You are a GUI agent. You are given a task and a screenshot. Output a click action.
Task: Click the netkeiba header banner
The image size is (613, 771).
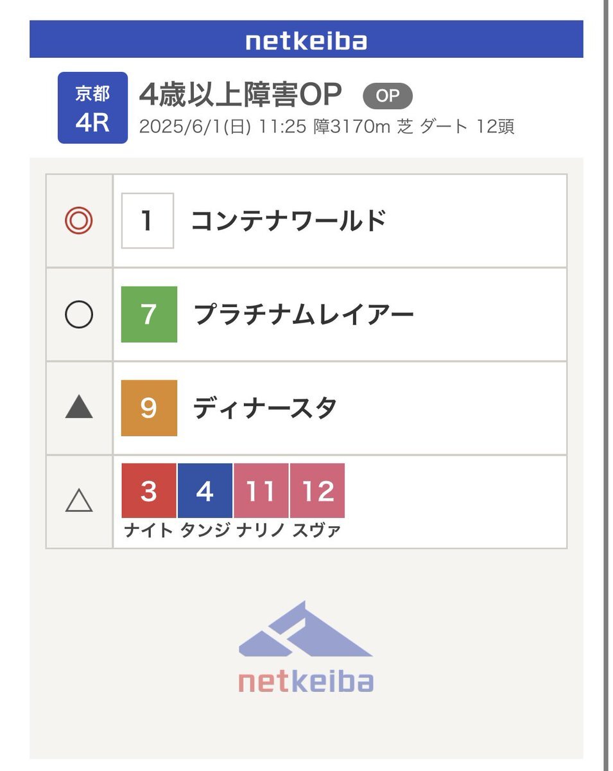tap(306, 39)
